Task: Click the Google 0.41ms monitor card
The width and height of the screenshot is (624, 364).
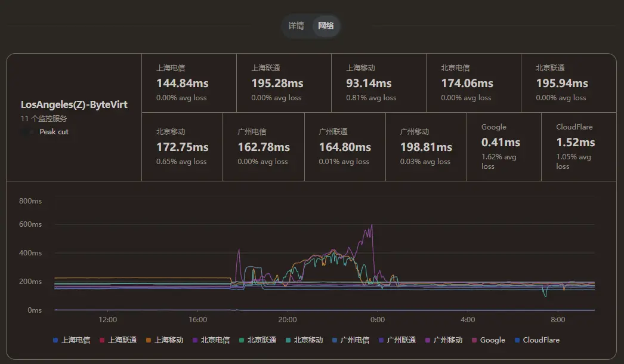Action: coord(503,147)
